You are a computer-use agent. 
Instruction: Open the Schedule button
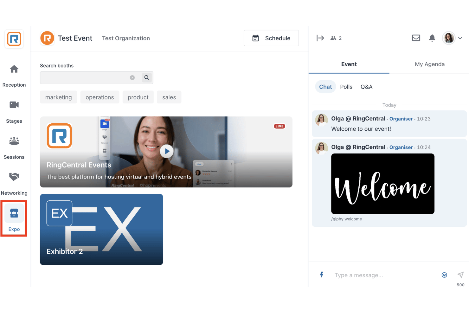[271, 38]
